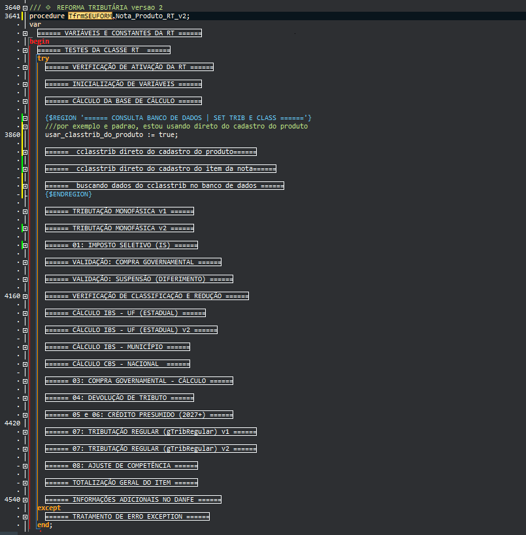Click line number 3860 in the gutter
The height and width of the screenshot is (535, 526).
pos(12,135)
